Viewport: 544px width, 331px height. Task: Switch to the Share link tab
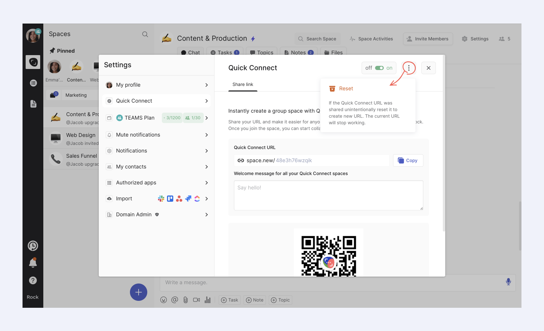click(x=243, y=85)
